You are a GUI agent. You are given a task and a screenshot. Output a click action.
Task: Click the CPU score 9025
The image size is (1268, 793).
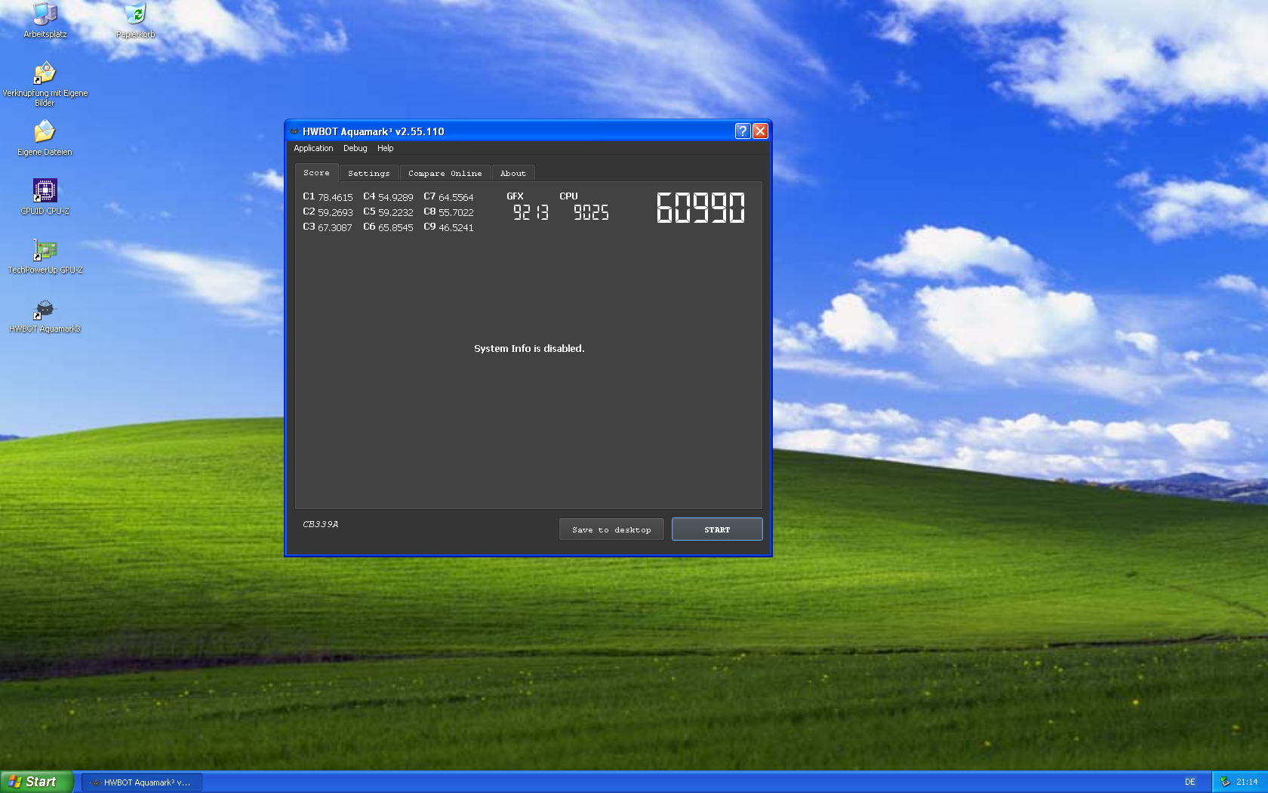pyautogui.click(x=591, y=213)
